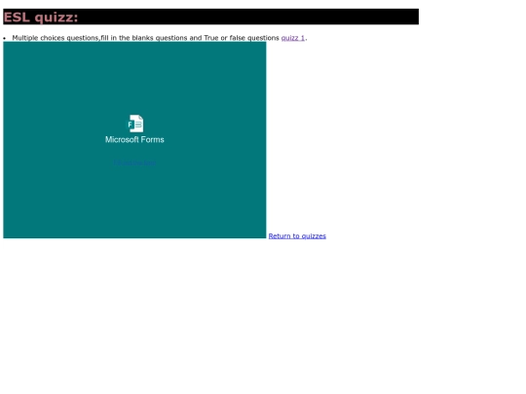
Task: Click the faint blue link under Microsoft Forms
Action: click(x=134, y=163)
